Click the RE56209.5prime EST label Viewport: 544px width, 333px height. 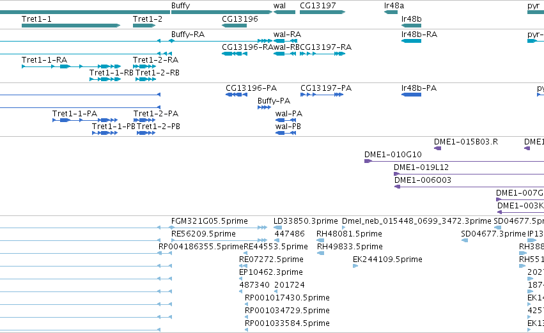point(203,234)
